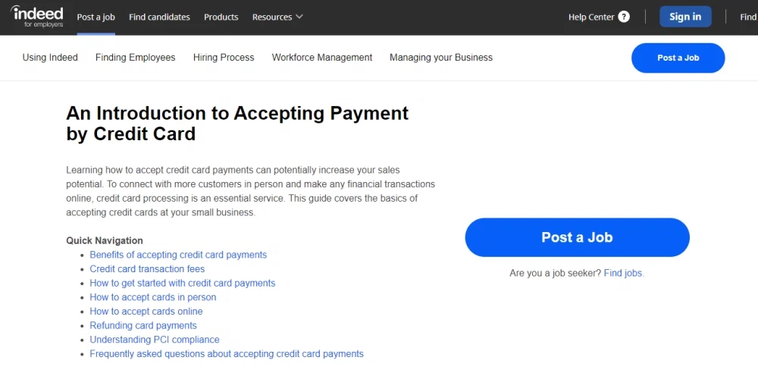Go to Benefits of accepting credit card payments

click(x=178, y=255)
